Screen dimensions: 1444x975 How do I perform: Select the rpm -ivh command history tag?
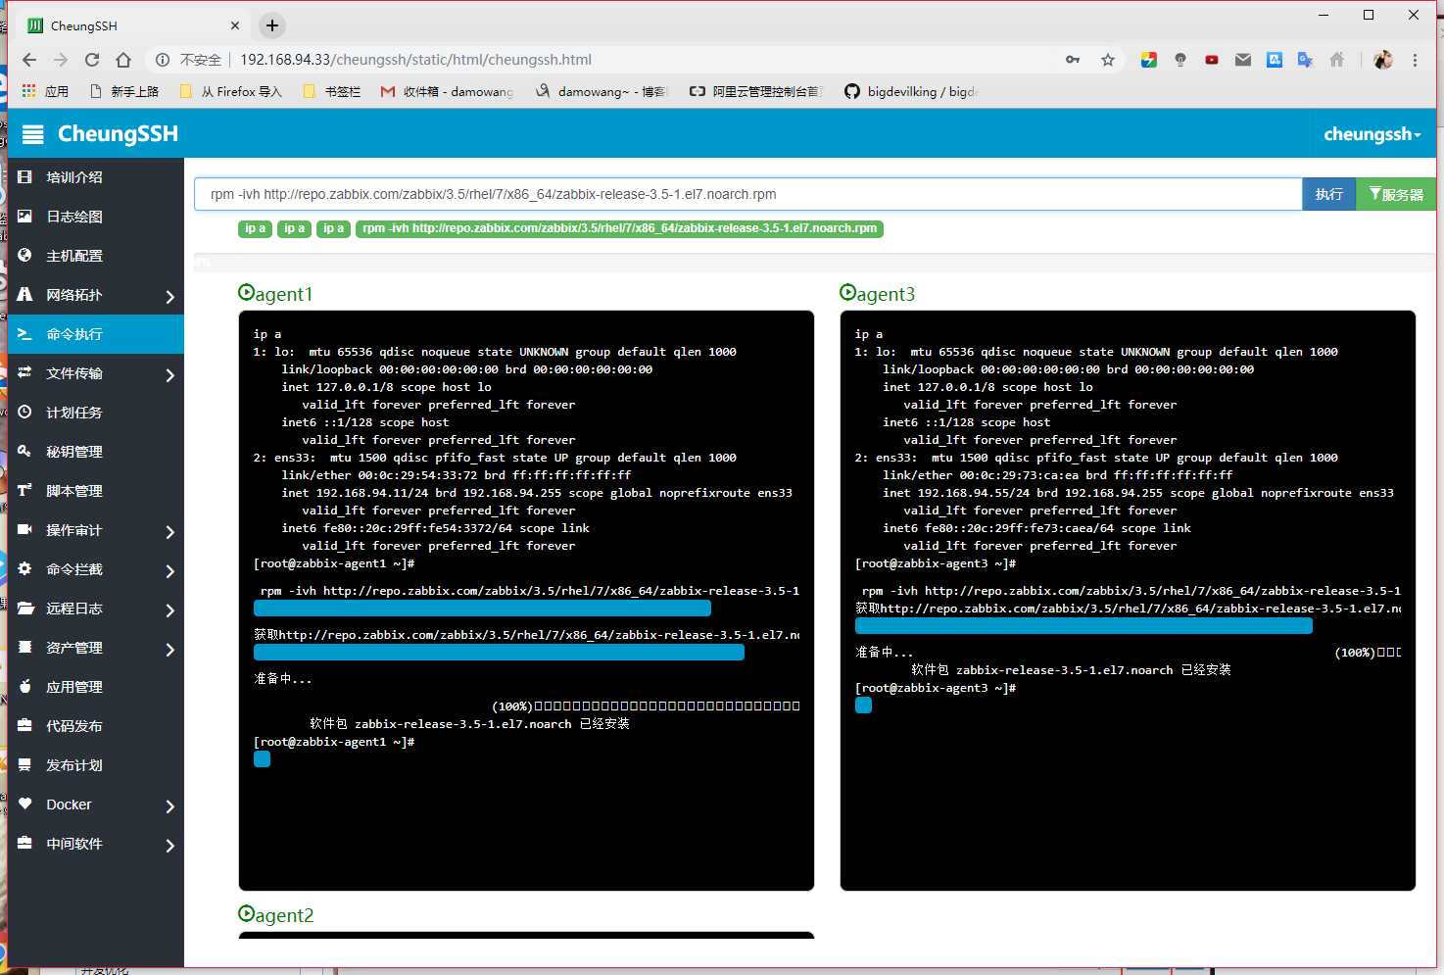[619, 228]
